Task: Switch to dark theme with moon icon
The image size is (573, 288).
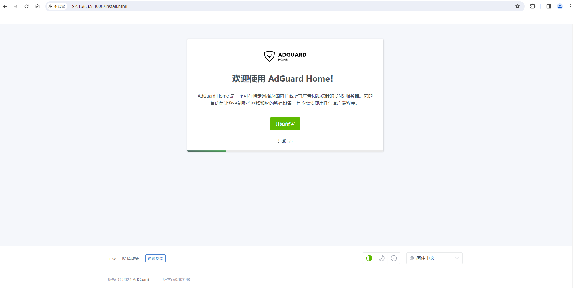Action: [x=381, y=258]
